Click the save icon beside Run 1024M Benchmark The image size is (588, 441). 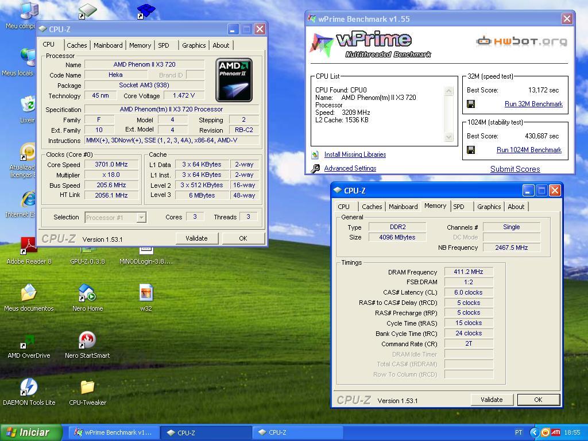[471, 150]
